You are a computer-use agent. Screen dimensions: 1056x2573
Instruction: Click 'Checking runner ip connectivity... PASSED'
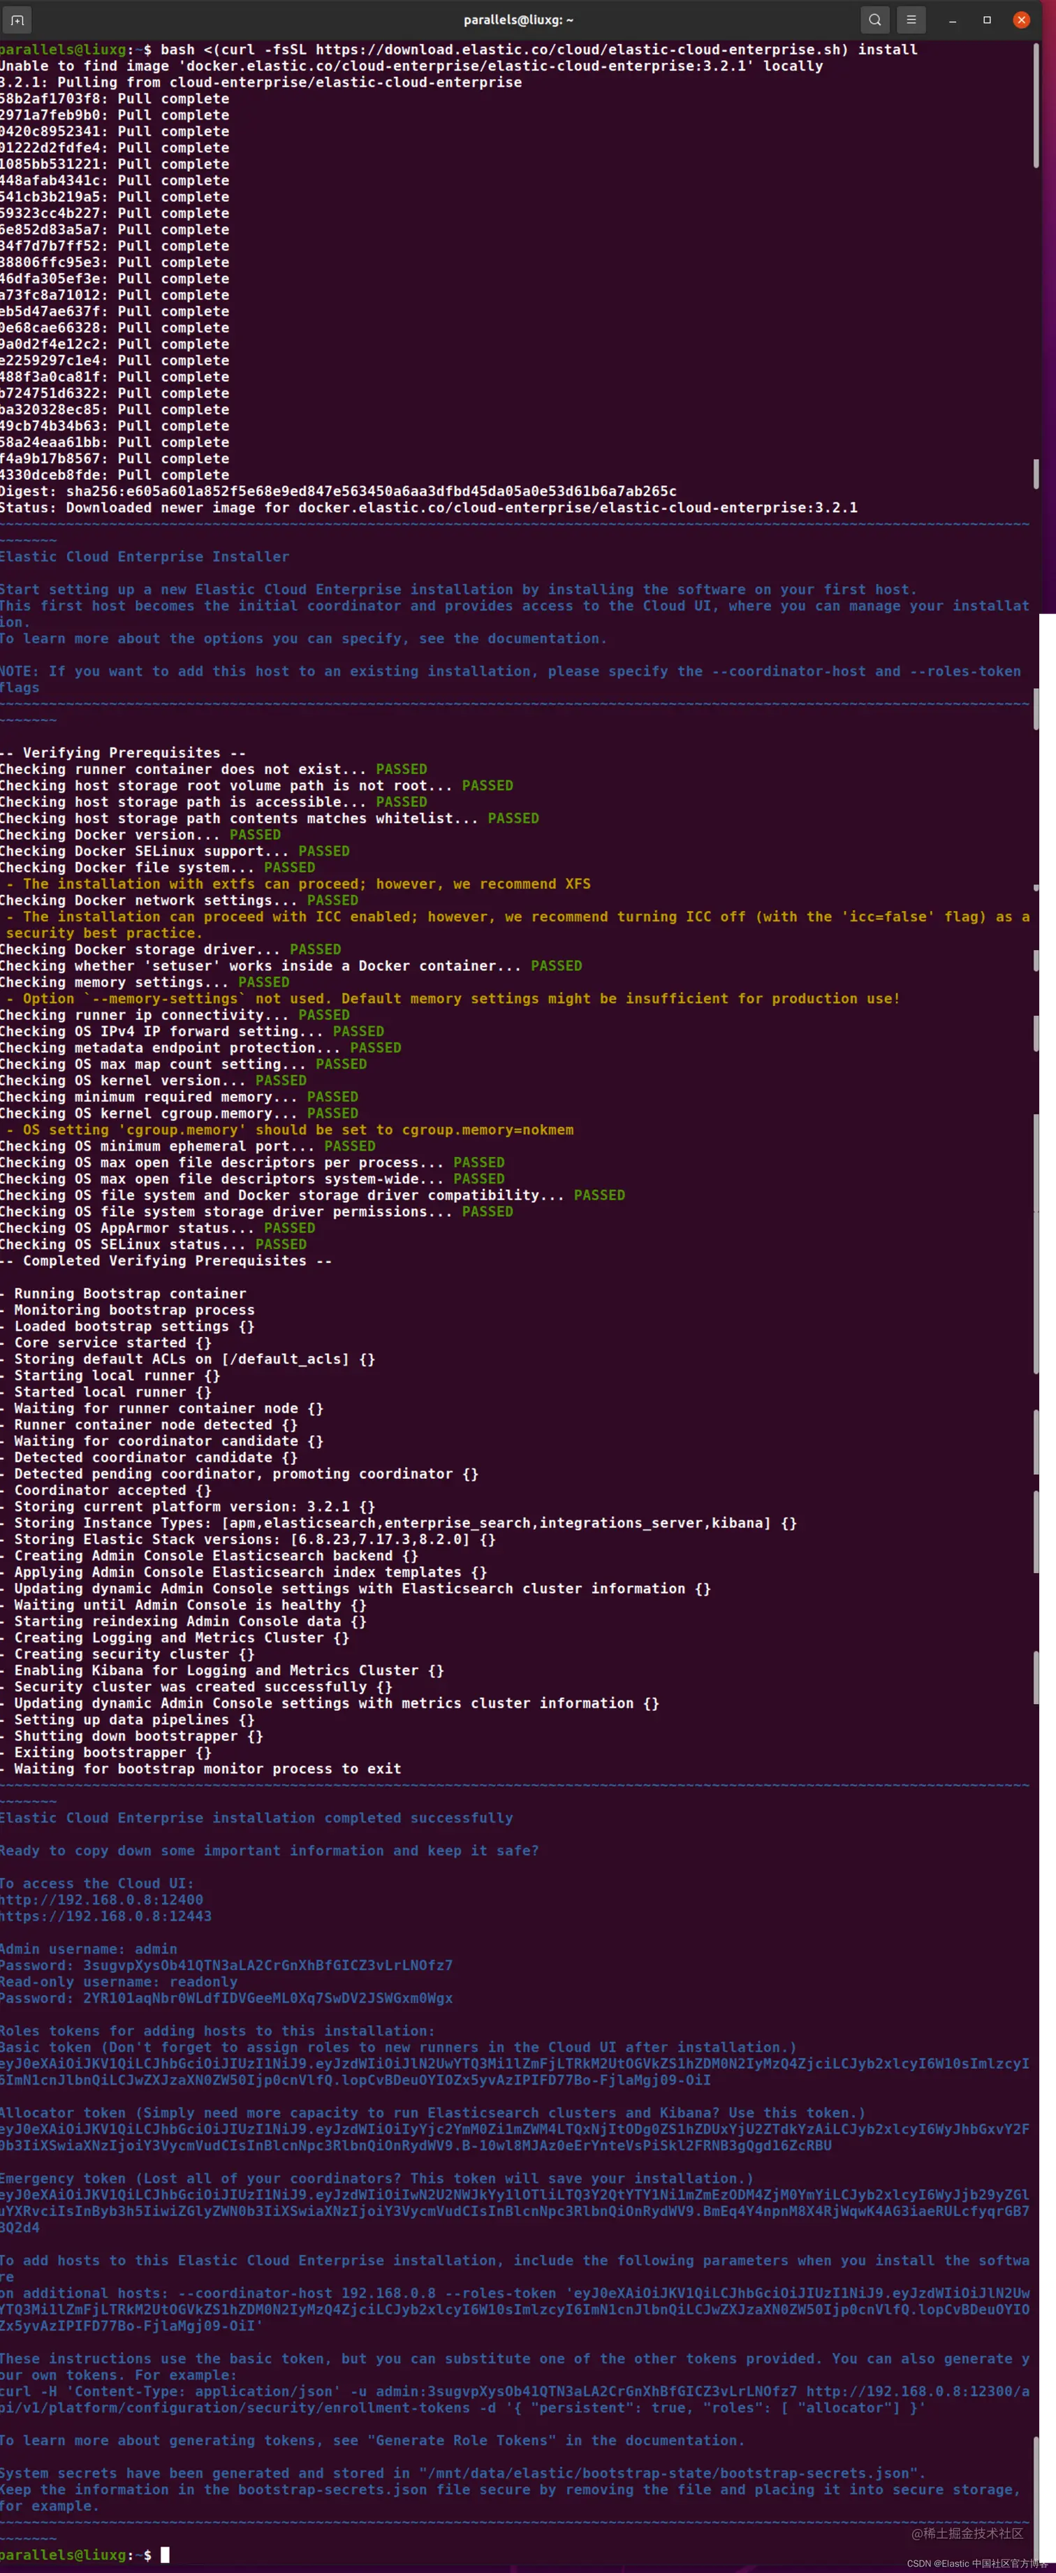[175, 1015]
